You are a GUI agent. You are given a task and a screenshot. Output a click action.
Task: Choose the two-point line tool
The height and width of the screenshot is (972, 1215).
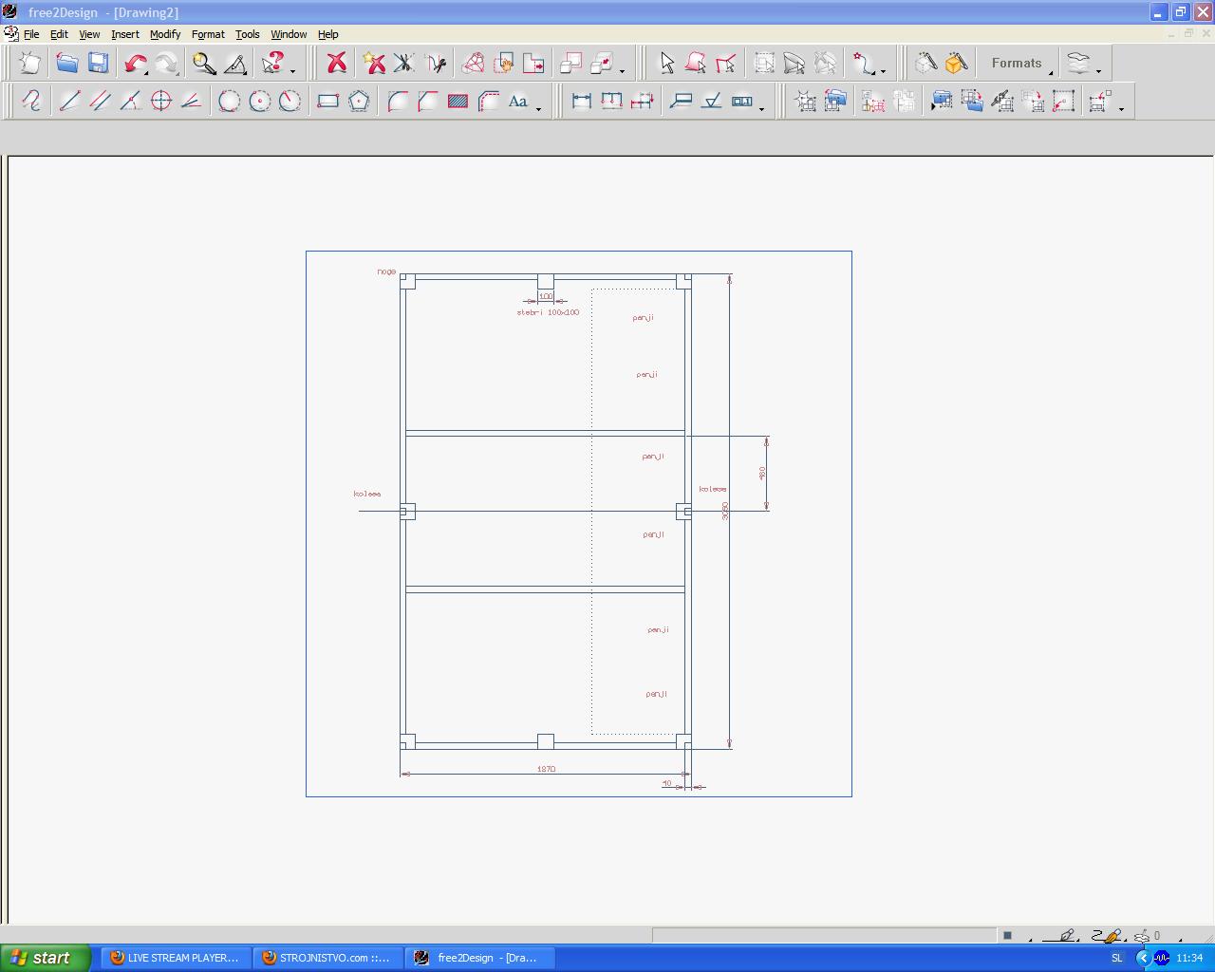point(69,101)
